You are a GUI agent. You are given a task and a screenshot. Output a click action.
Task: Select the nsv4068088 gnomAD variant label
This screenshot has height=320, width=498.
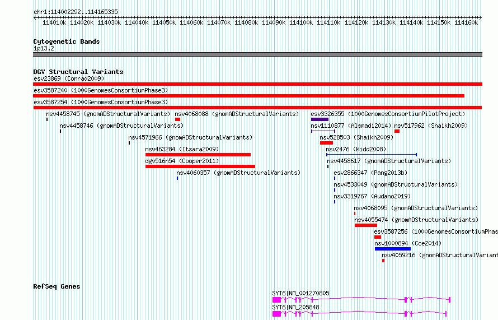click(237, 114)
